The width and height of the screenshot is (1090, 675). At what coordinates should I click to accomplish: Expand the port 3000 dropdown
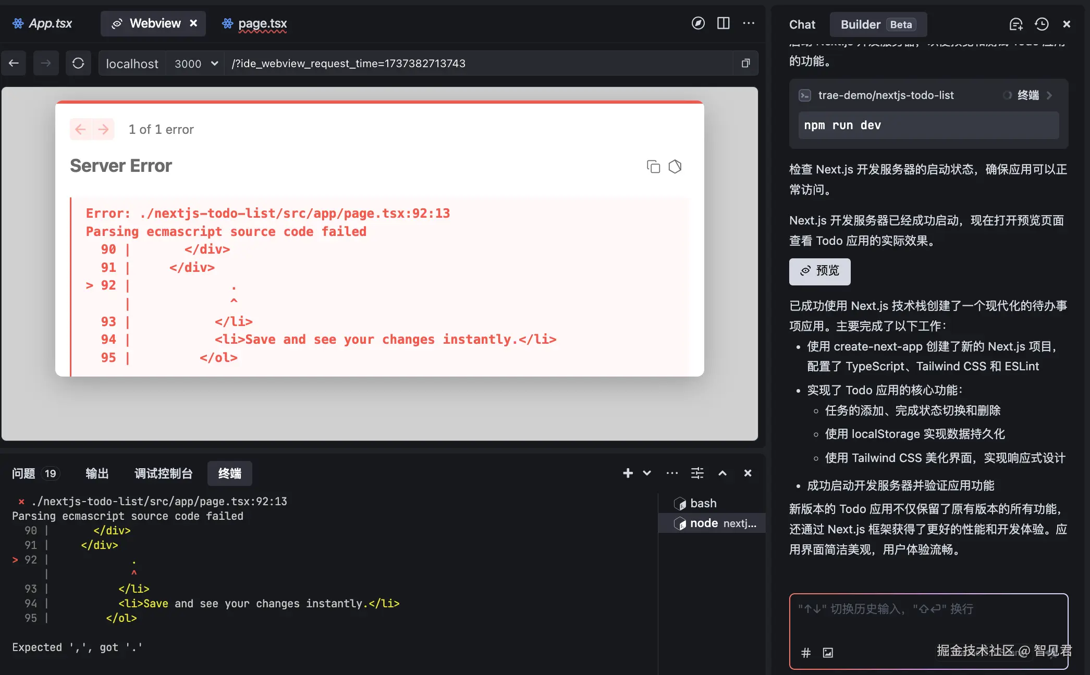(x=214, y=64)
